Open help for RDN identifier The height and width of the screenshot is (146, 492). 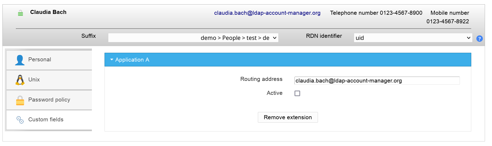[479, 39]
